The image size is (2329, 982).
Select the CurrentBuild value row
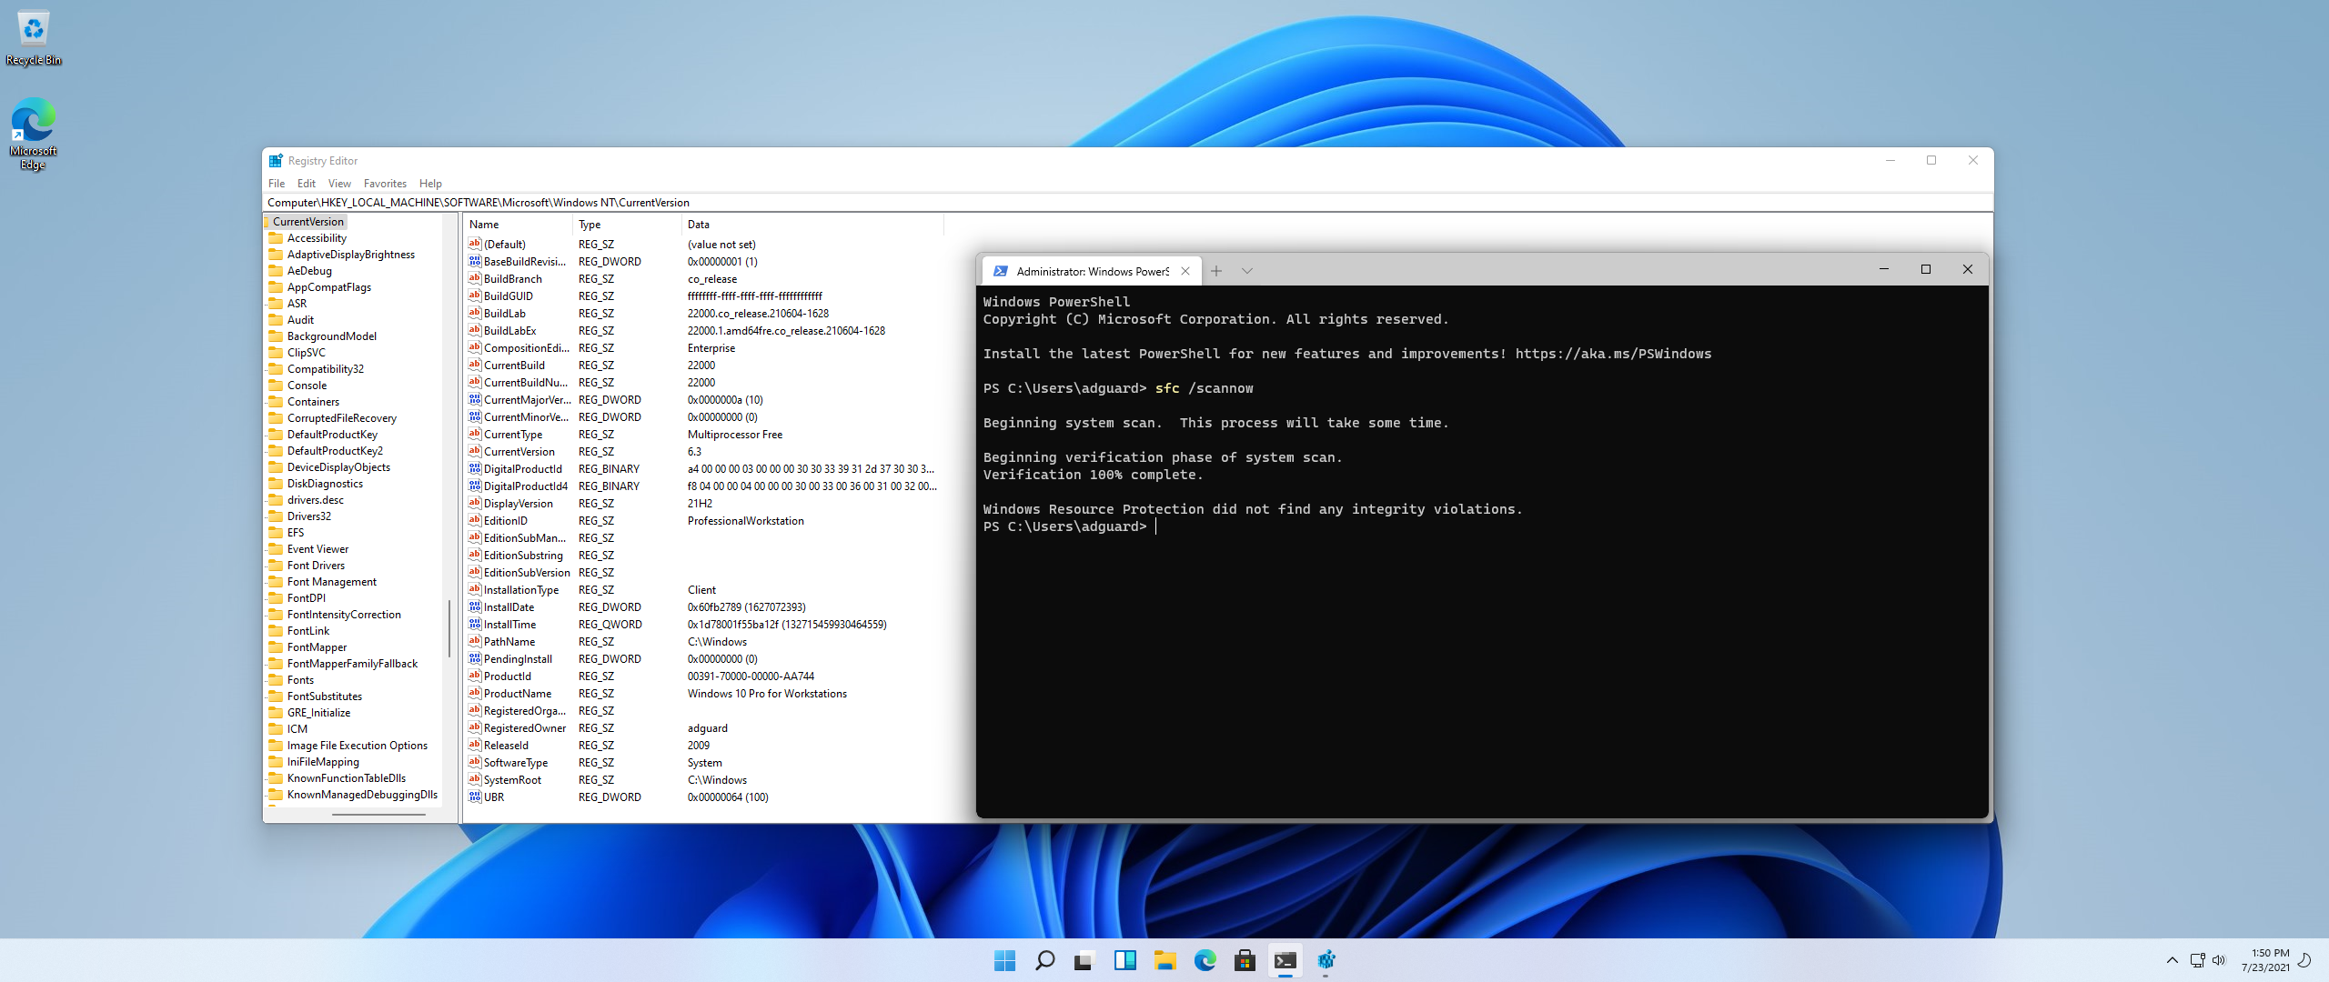(703, 366)
